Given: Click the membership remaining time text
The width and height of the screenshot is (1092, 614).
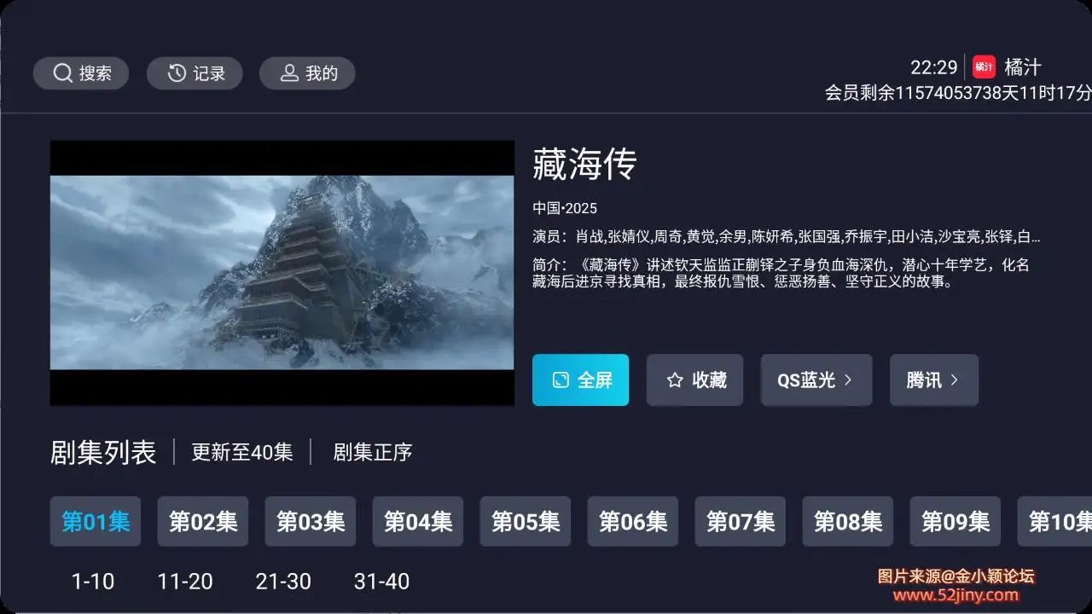Looking at the screenshot, I should click(958, 93).
